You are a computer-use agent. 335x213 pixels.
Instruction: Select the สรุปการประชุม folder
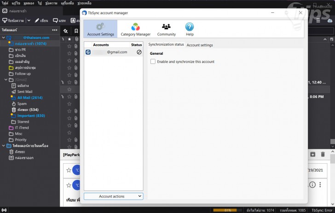(25, 68)
